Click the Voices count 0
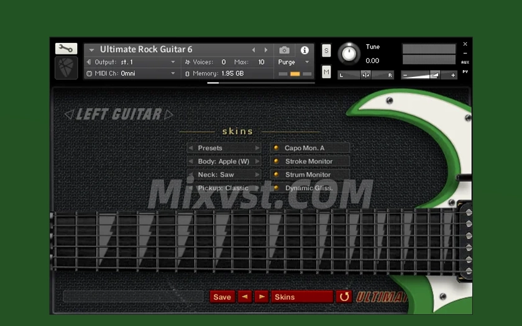Viewport: 522px width, 326px height. tap(224, 62)
